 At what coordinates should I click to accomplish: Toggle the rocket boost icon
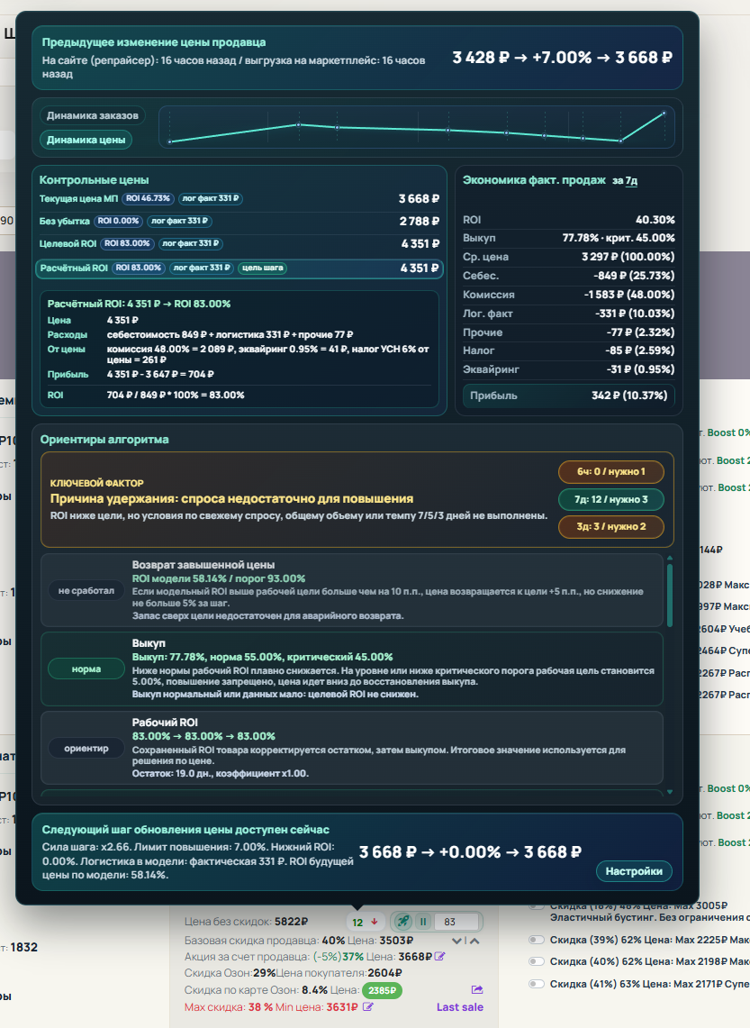tap(402, 922)
